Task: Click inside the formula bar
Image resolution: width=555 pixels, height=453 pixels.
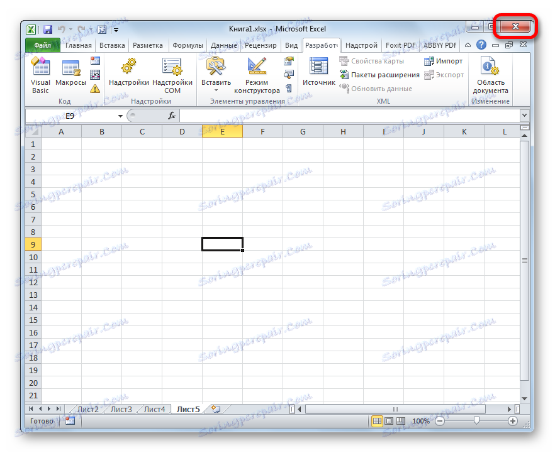Action: click(350, 116)
